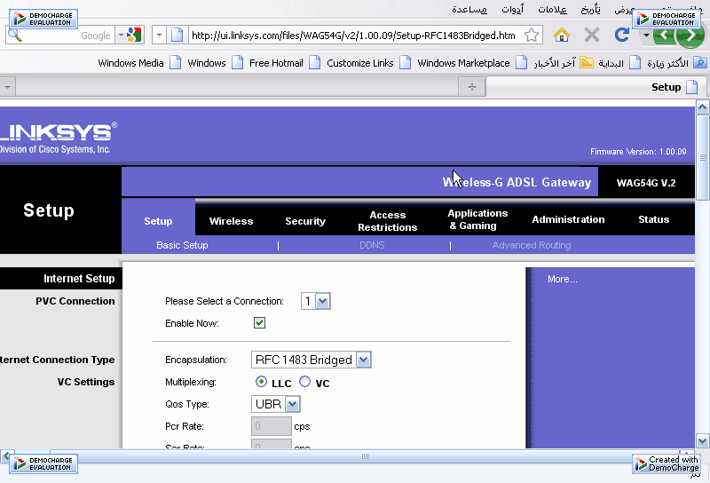Click the PVC Connection label
The width and height of the screenshot is (710, 483).
tap(75, 301)
